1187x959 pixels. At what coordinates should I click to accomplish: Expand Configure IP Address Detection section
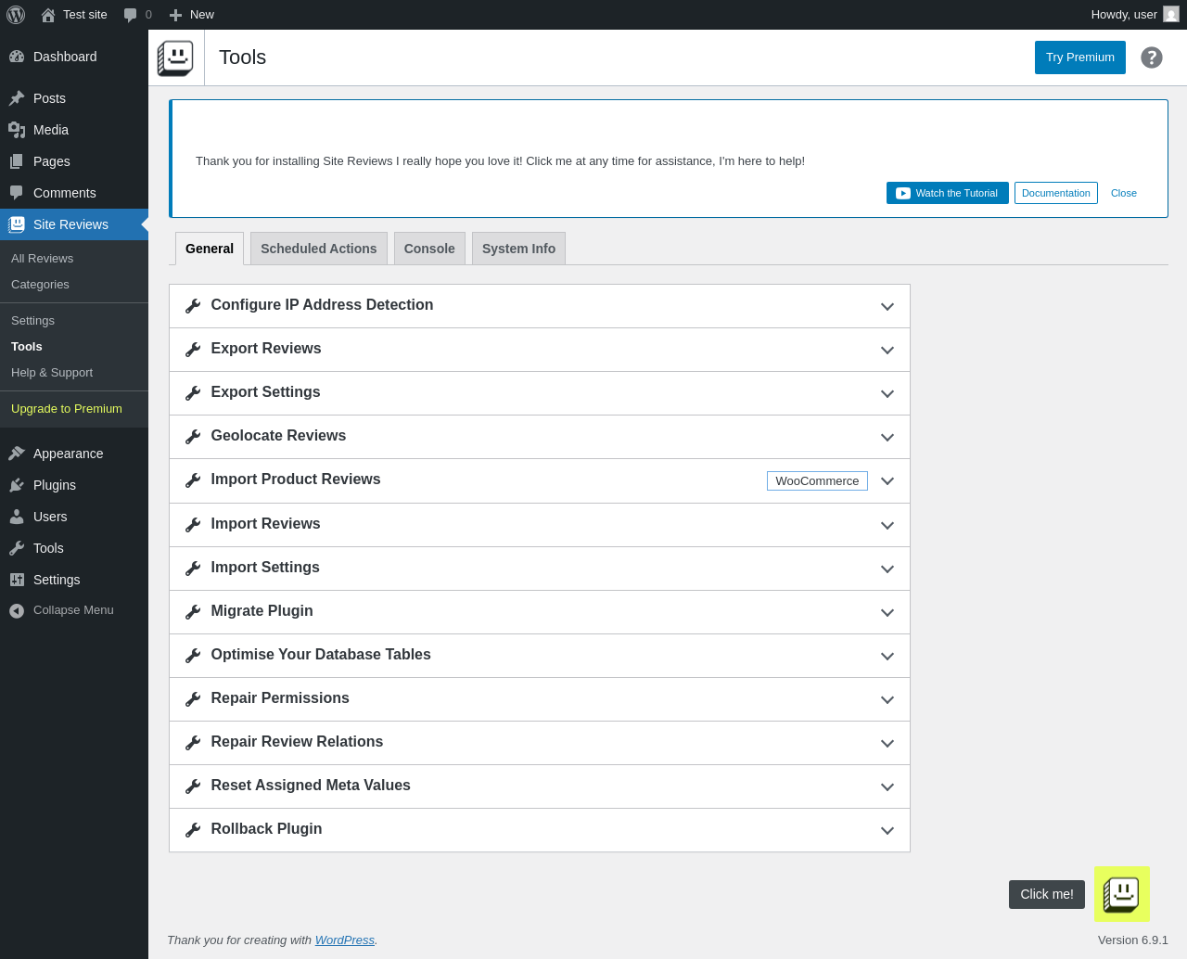[887, 306]
